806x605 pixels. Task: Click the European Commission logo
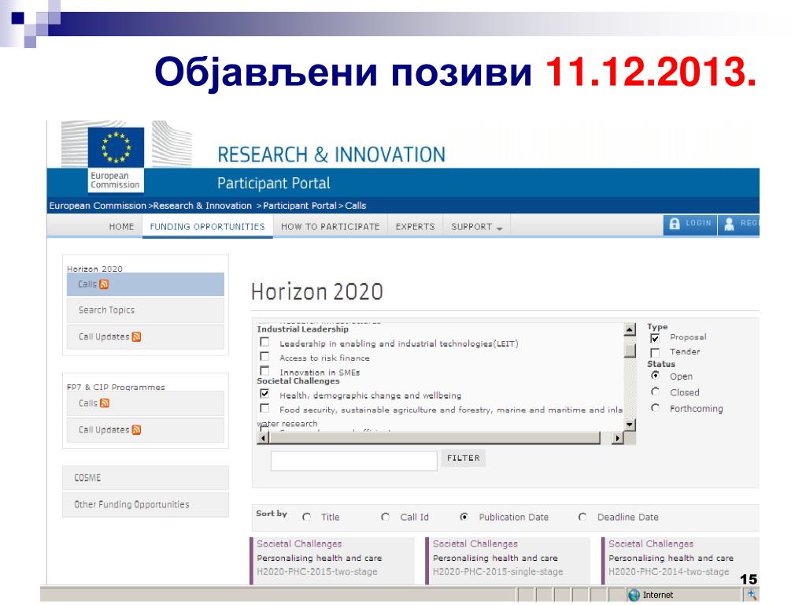point(116,158)
